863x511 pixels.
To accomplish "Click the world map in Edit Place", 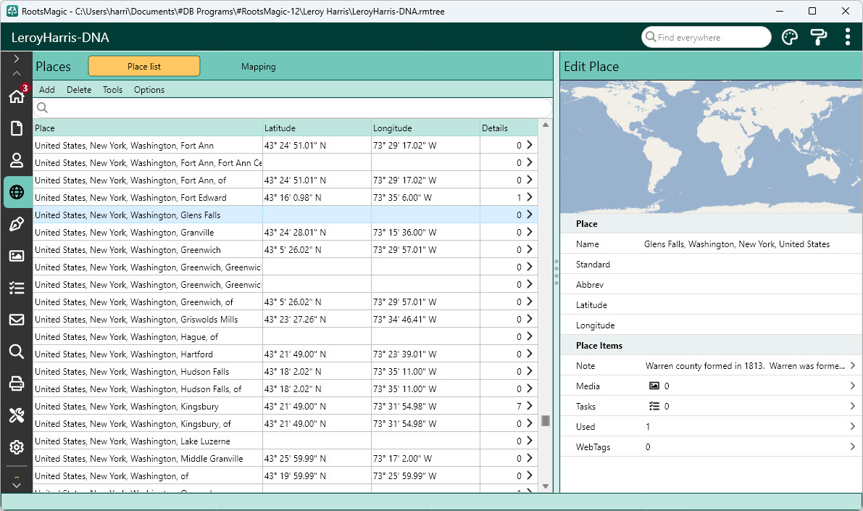I will click(711, 147).
